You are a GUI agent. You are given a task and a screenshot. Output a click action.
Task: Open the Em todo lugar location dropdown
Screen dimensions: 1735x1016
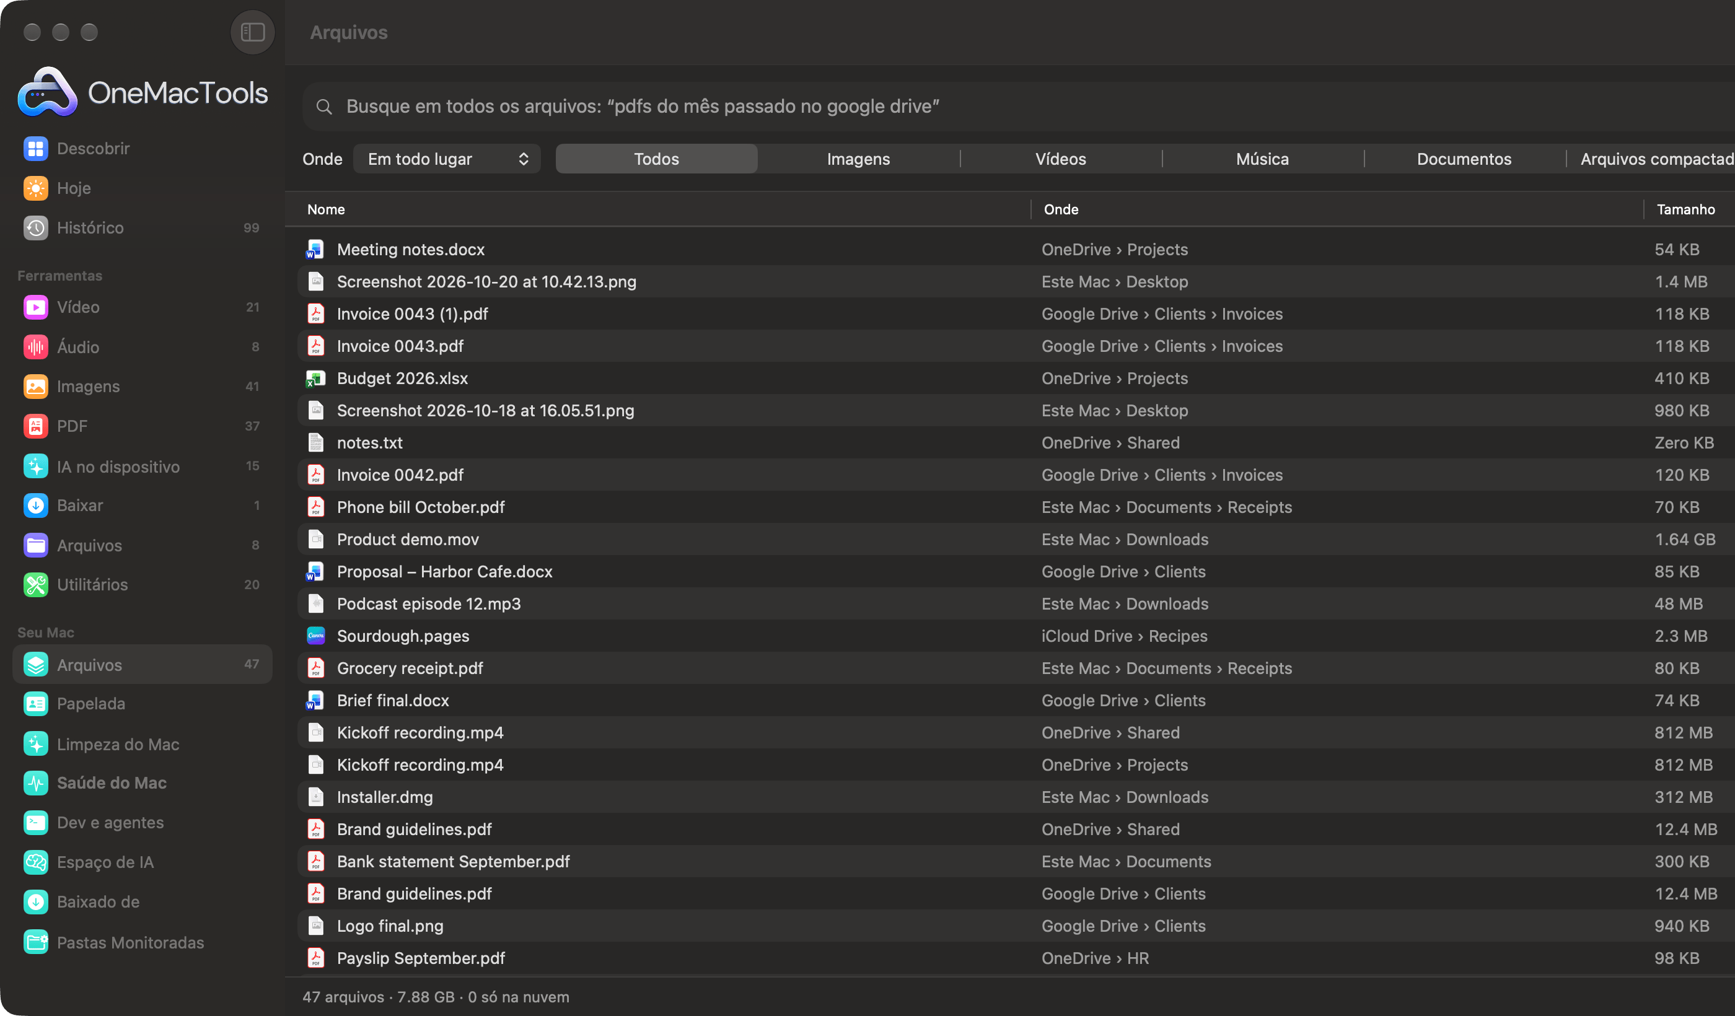(447, 159)
